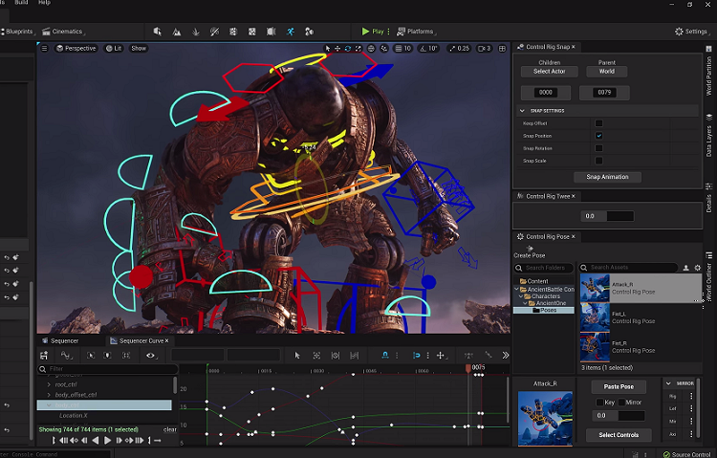717x458 pixels.
Task: Switch to Foliage mode icon
Action: [x=195, y=32]
